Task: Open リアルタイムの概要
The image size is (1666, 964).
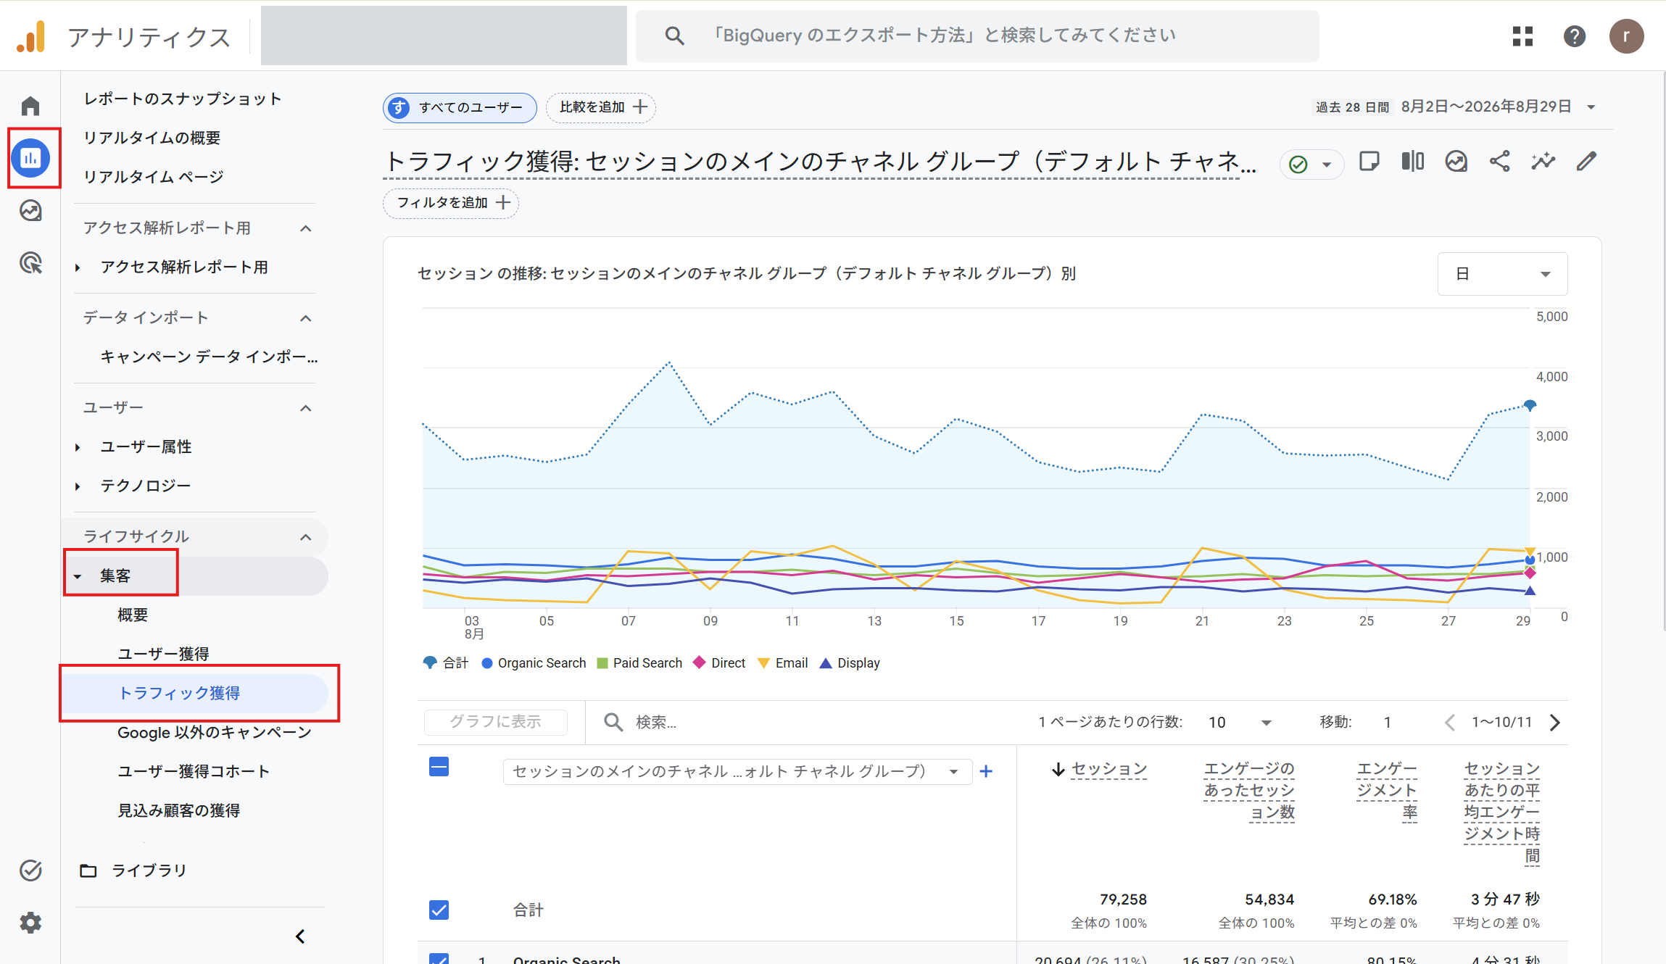Action: click(152, 138)
